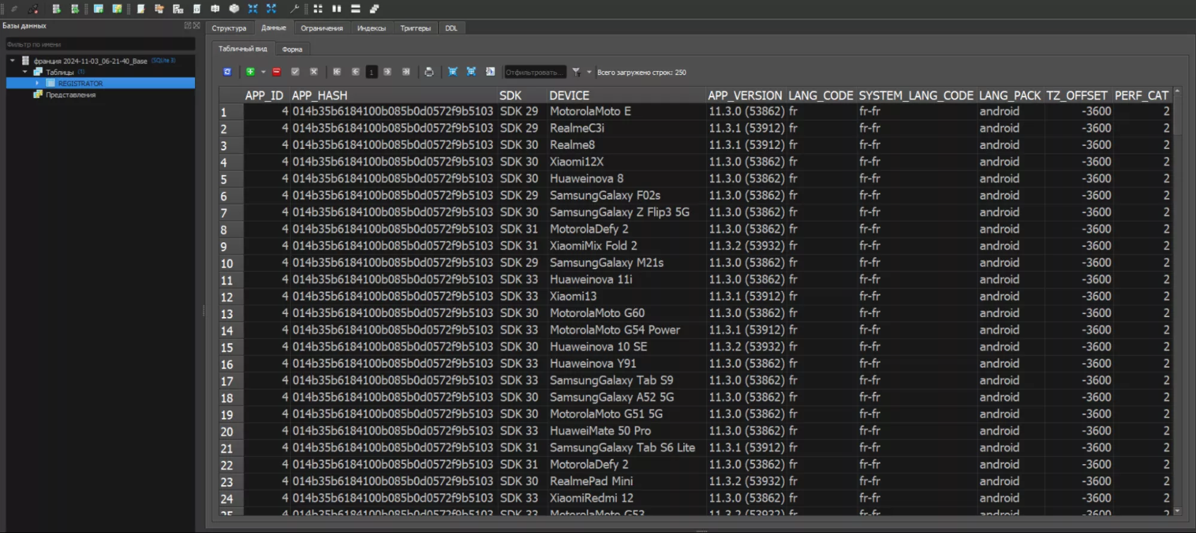Viewport: 1196px width, 533px height.
Task: Click the current page number box
Action: click(x=372, y=72)
